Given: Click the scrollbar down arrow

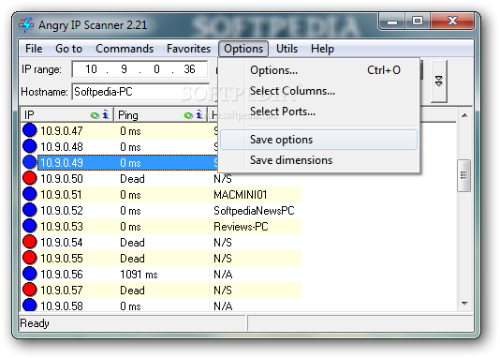Looking at the screenshot, I should click(x=464, y=304).
